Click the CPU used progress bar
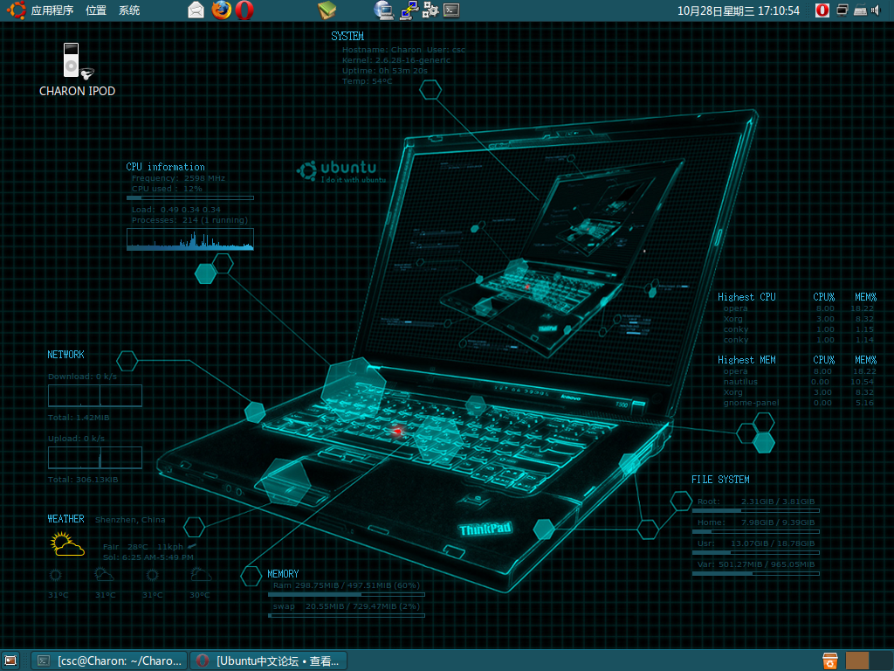The height and width of the screenshot is (671, 894). pos(190,198)
